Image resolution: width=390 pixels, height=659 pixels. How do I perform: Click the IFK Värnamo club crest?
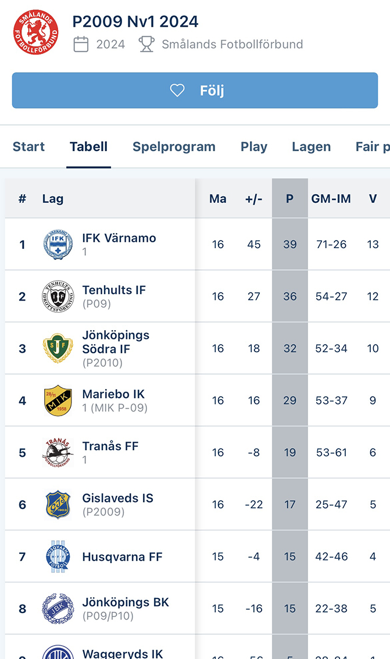(58, 245)
